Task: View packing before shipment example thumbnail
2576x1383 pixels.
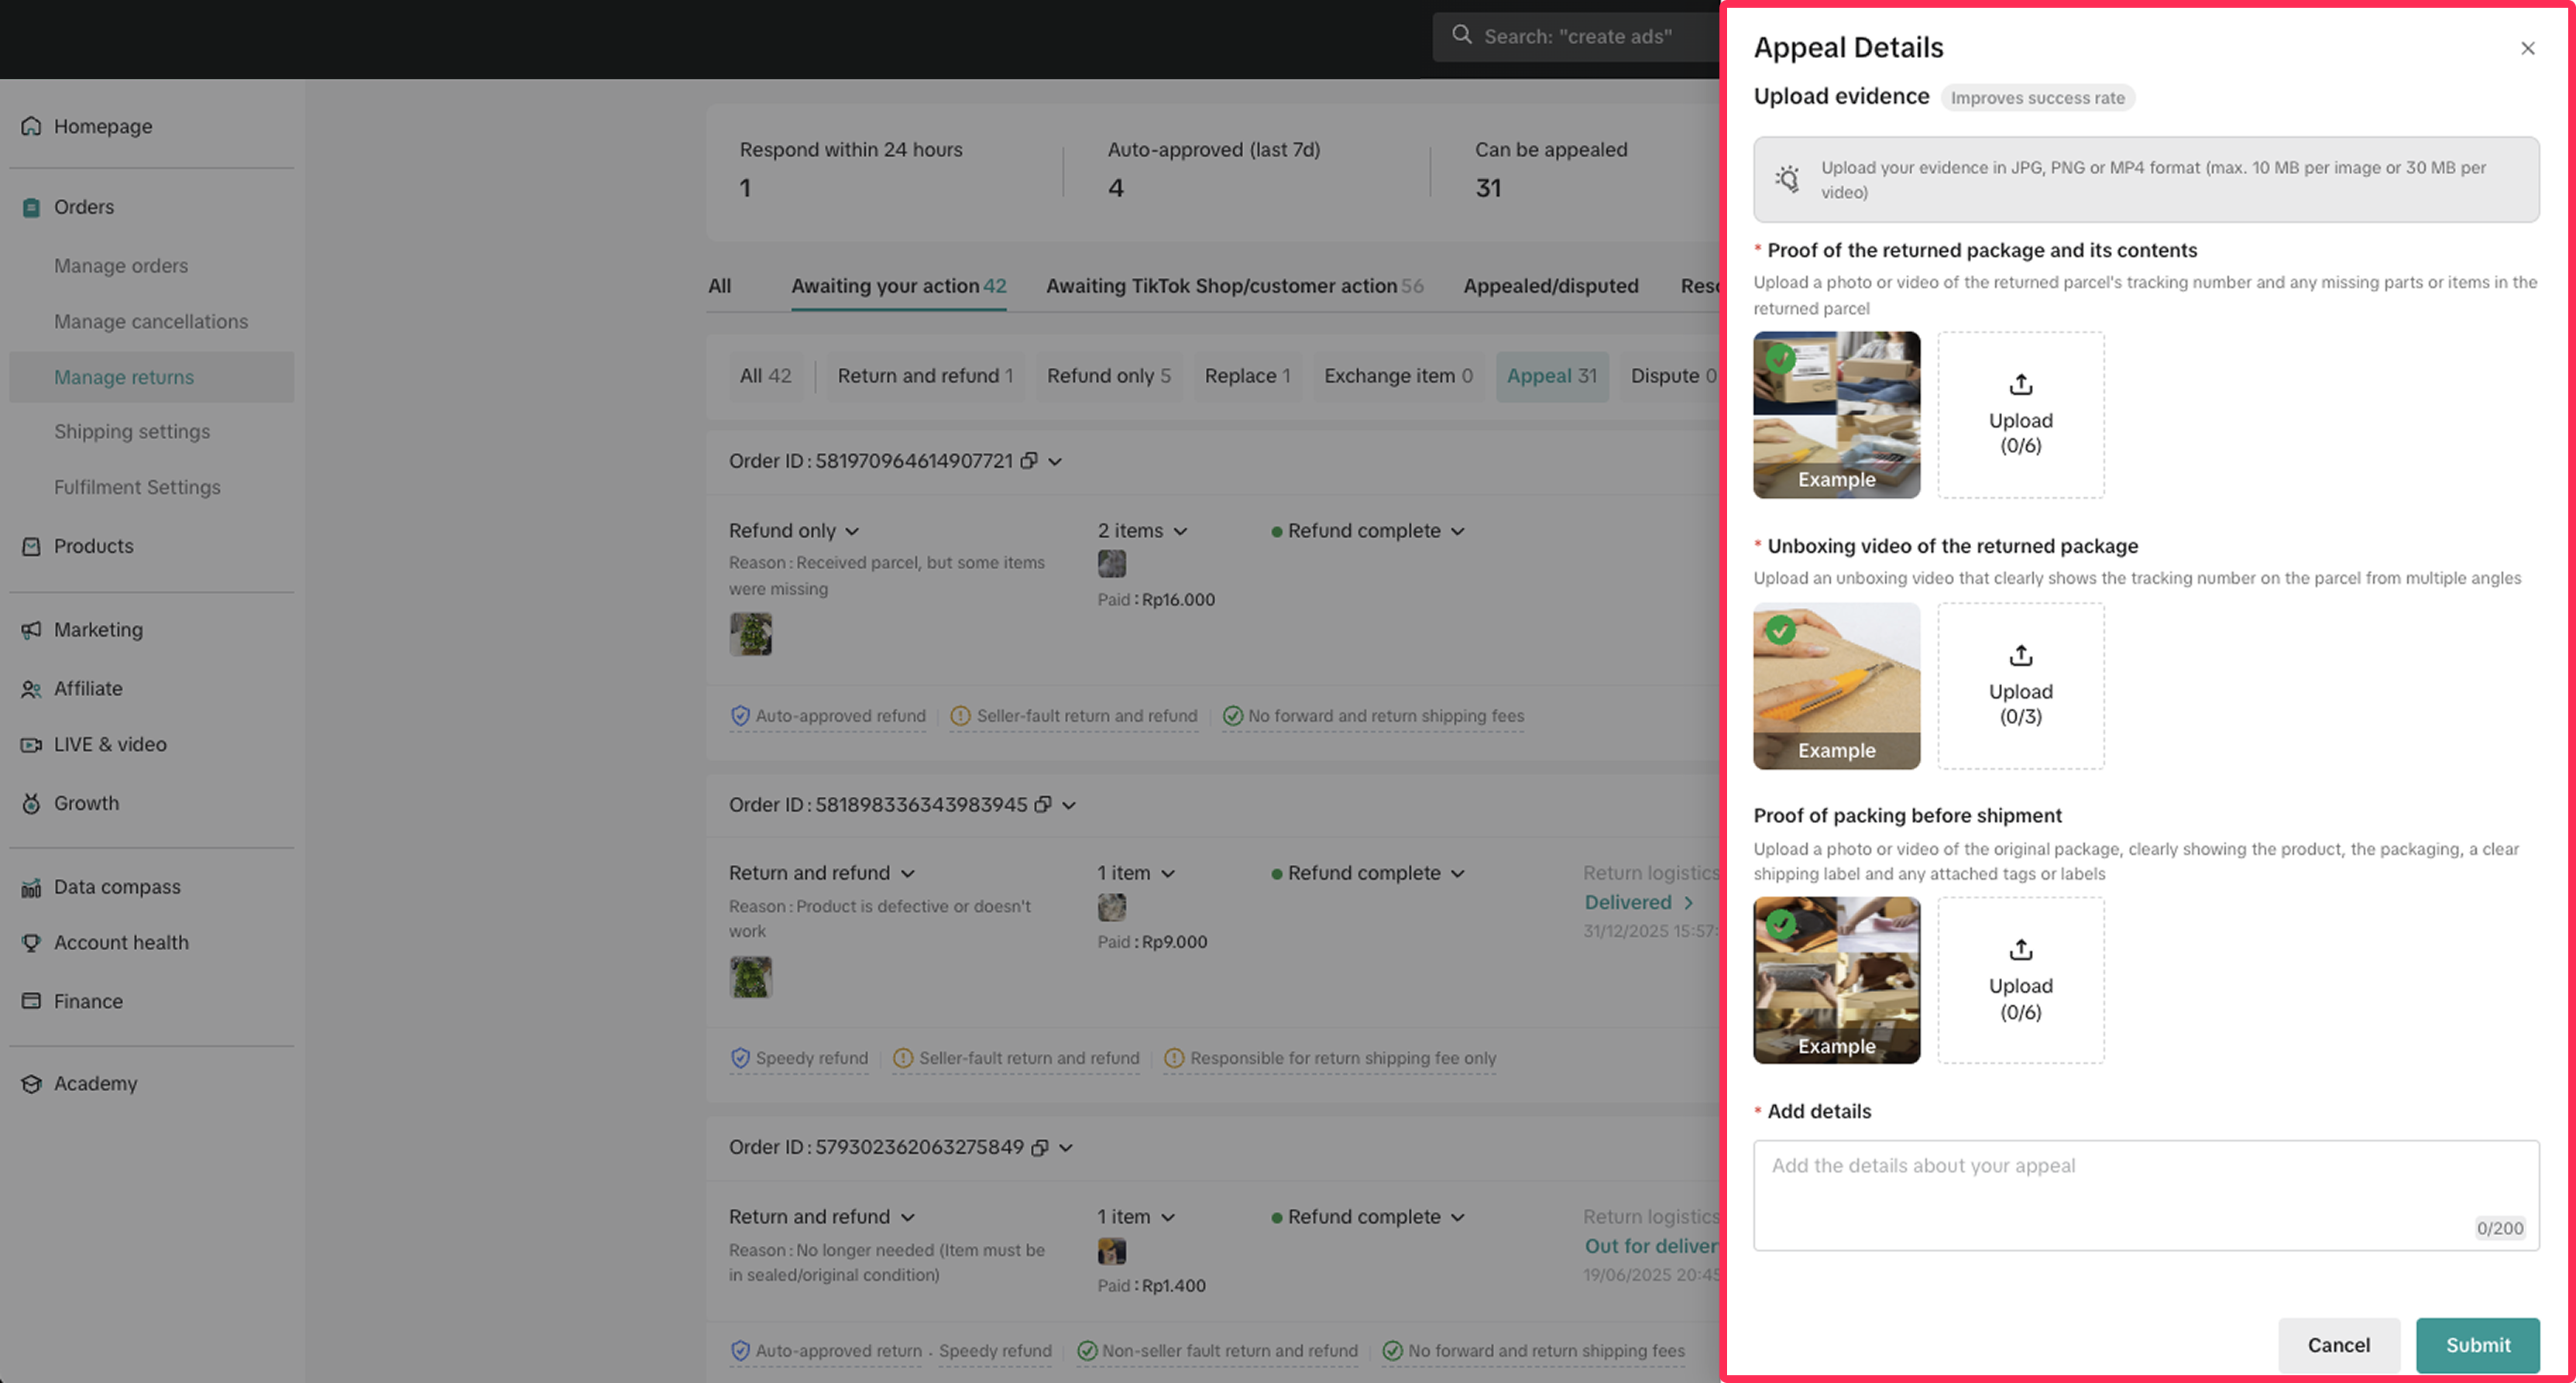Action: 1836,979
